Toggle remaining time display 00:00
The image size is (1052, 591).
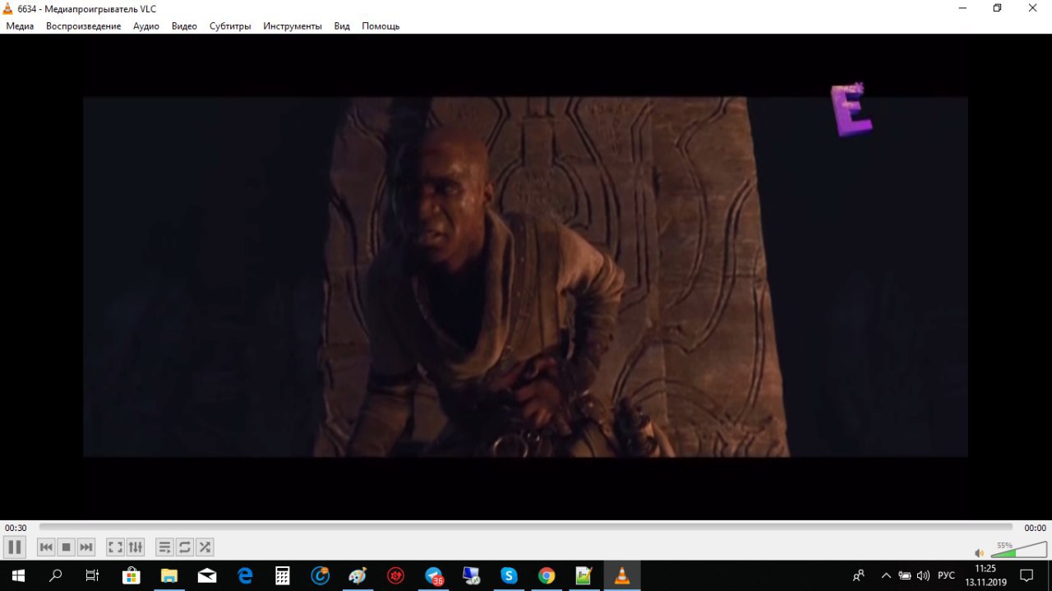[x=1035, y=528]
